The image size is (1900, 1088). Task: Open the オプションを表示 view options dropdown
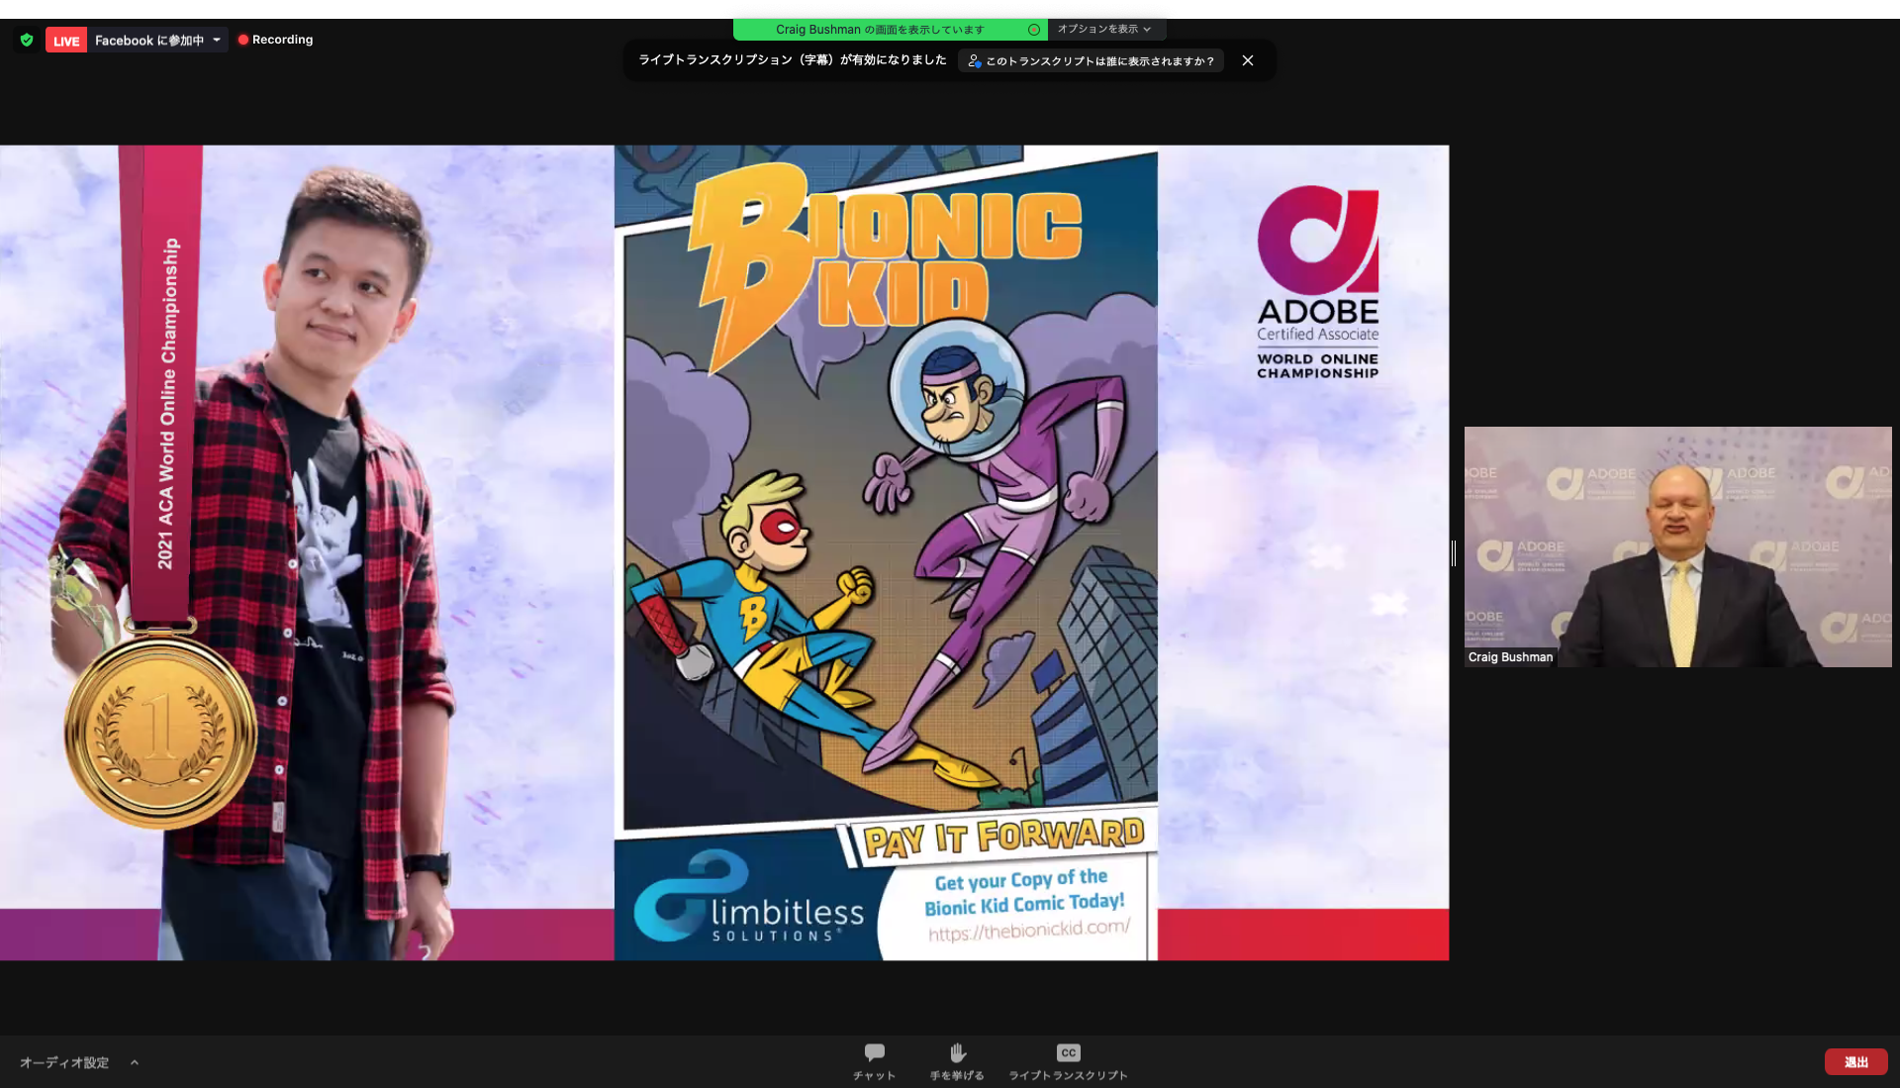point(1105,29)
